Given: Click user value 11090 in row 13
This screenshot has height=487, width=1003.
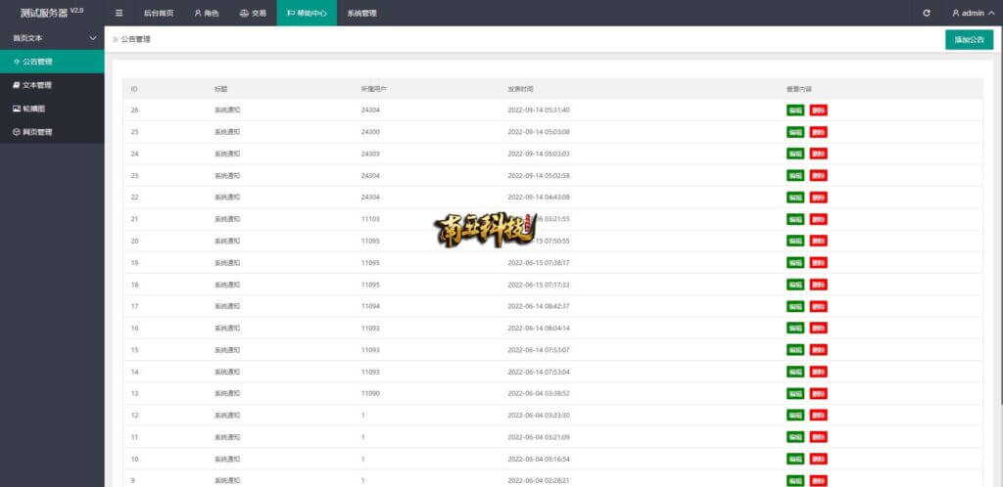Looking at the screenshot, I should click(370, 393).
